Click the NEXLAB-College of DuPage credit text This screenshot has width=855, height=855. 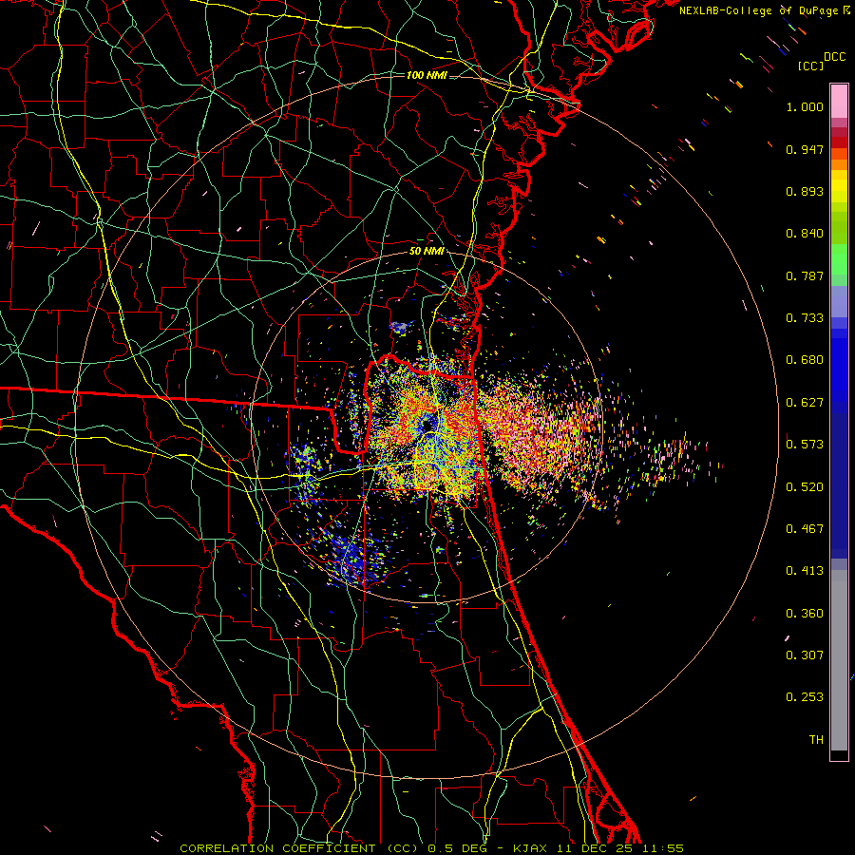[765, 10]
